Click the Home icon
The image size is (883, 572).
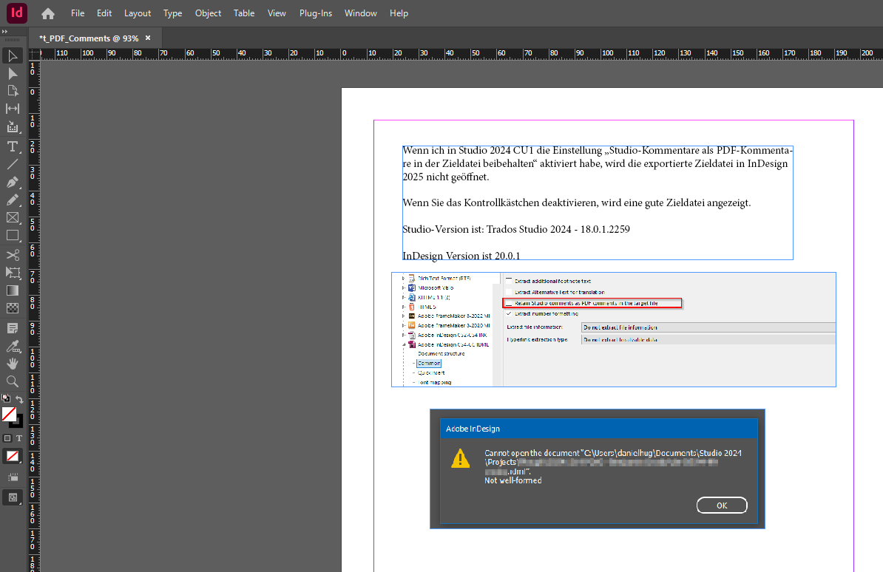pos(48,13)
